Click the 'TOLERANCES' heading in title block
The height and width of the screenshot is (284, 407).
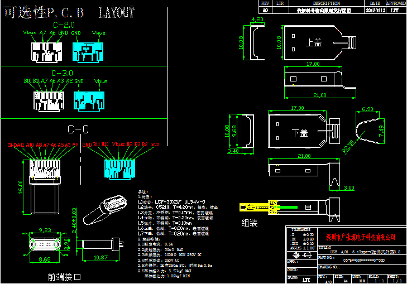tap(300, 230)
